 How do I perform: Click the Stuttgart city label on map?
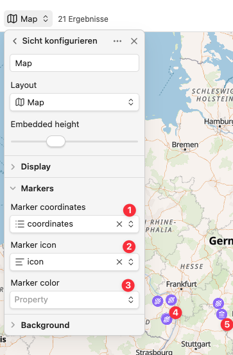(196, 344)
